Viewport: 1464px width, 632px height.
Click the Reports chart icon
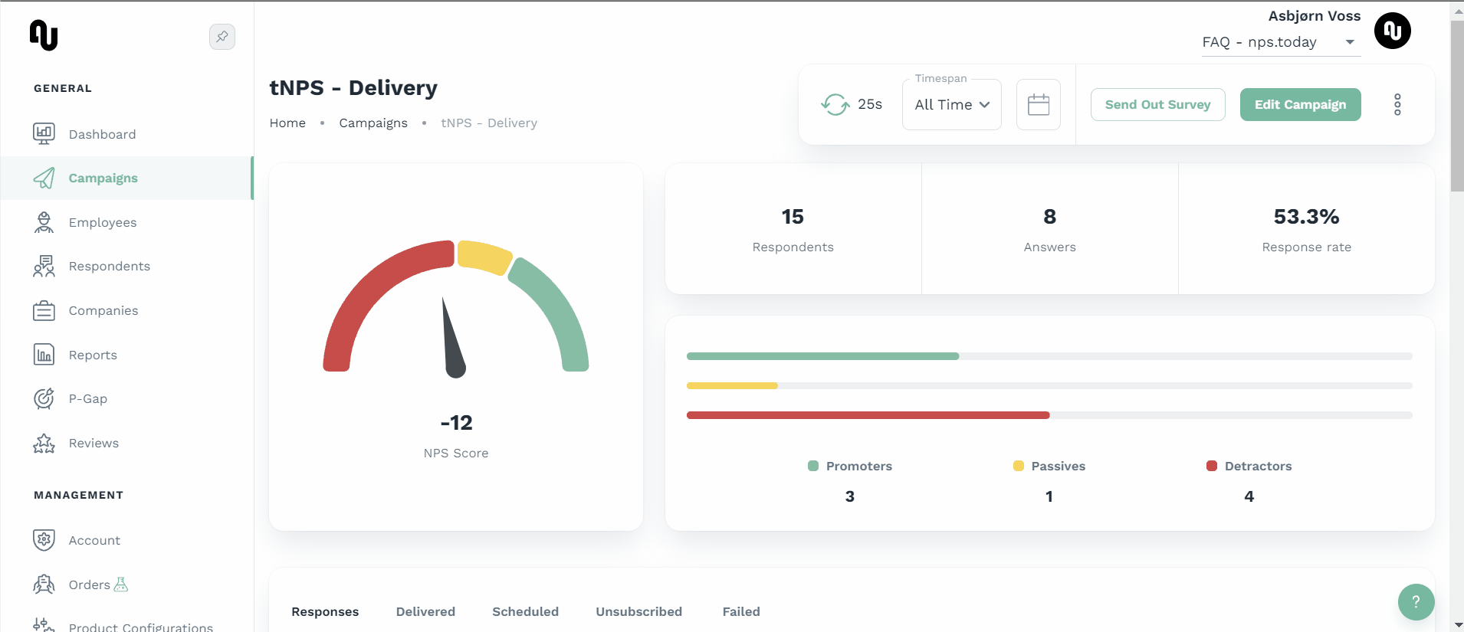44,355
